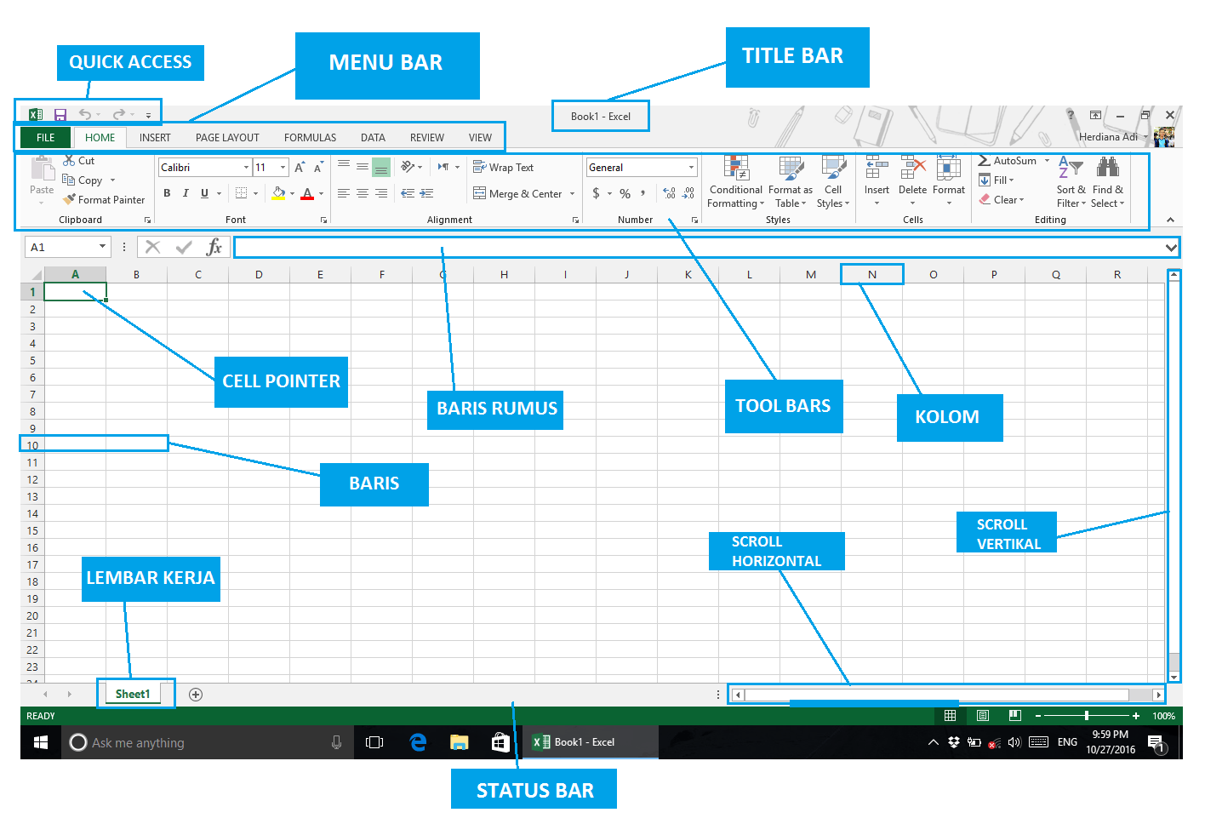The height and width of the screenshot is (824, 1205).
Task: Open the Cell Styles gallery
Action: point(833,181)
